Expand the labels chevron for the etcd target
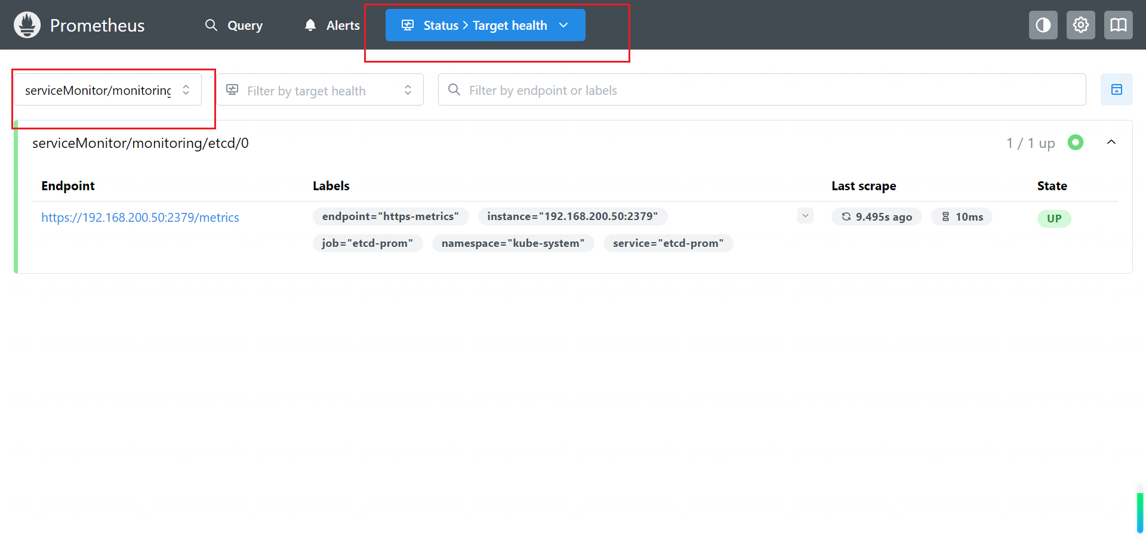Viewport: 1146px width, 545px height. point(805,216)
